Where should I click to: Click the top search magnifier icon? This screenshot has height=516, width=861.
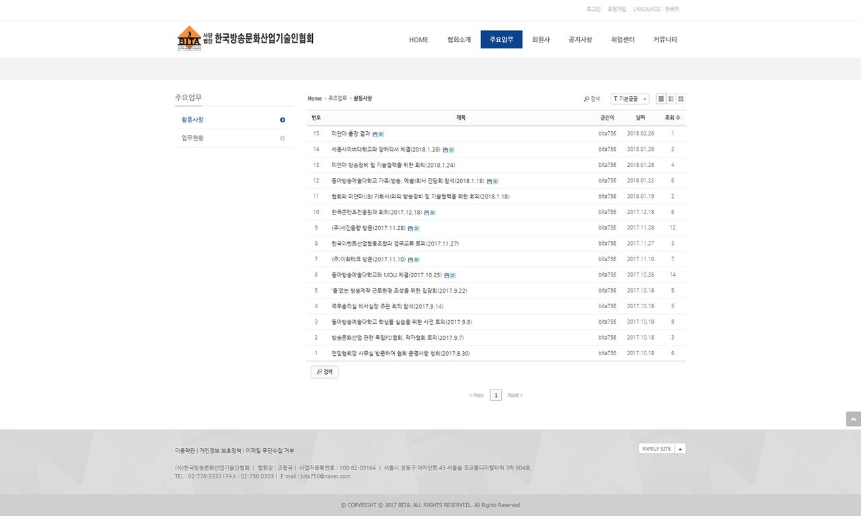point(587,99)
